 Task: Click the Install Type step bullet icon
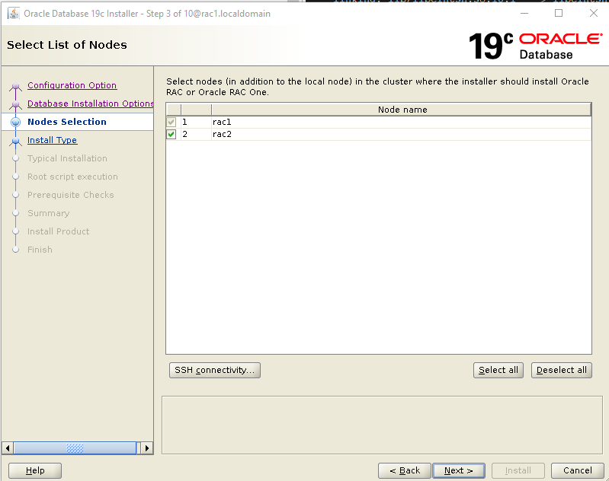pyautogui.click(x=15, y=141)
